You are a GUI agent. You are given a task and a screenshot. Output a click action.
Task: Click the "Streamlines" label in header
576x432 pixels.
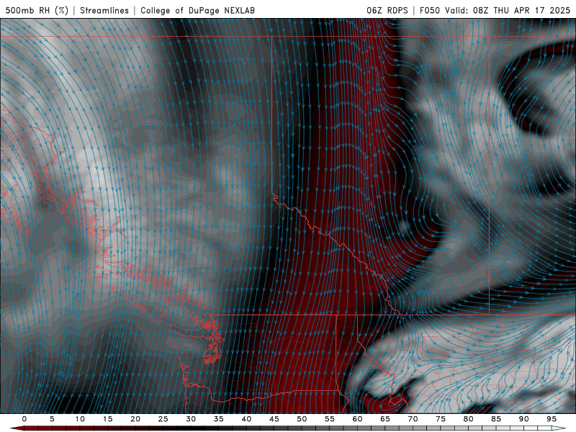point(104,10)
